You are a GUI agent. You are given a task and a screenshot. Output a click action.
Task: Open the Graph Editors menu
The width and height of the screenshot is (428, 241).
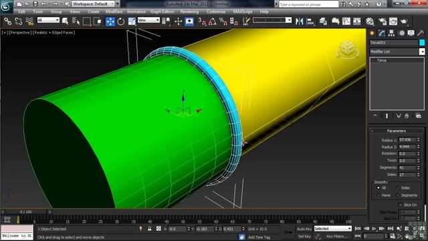[x=162, y=12]
